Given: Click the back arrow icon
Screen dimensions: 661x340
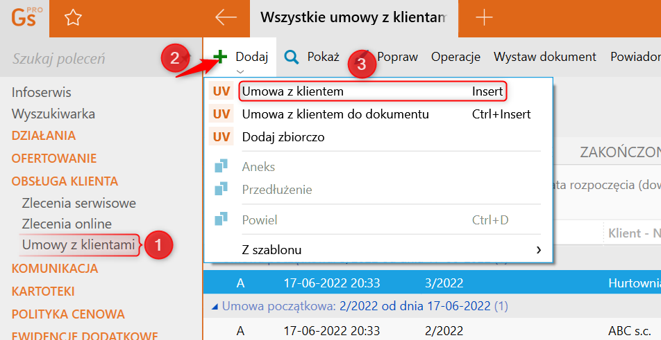Looking at the screenshot, I should point(226,18).
